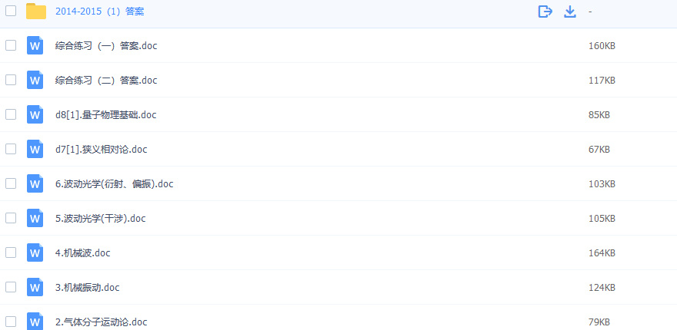Image resolution: width=677 pixels, height=330 pixels.
Task: Select the checkbox for 2.气体分子运动论.doc
Action: click(11, 321)
